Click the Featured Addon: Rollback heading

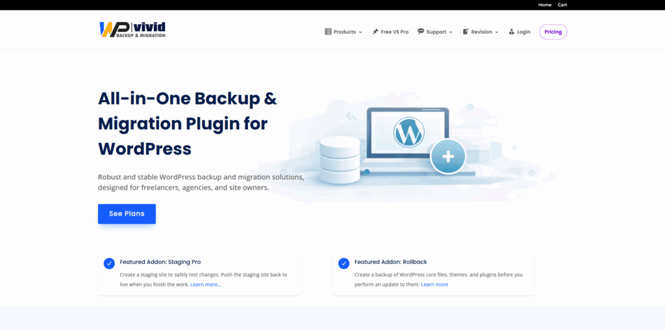[x=390, y=262]
